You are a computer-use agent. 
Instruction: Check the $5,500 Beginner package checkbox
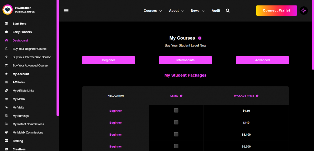point(176,146)
